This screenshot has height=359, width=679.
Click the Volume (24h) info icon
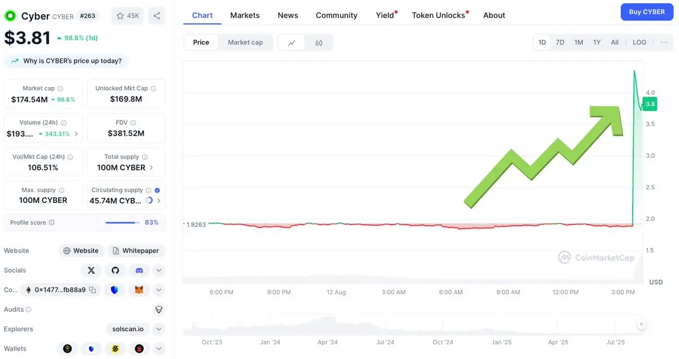pyautogui.click(x=63, y=123)
